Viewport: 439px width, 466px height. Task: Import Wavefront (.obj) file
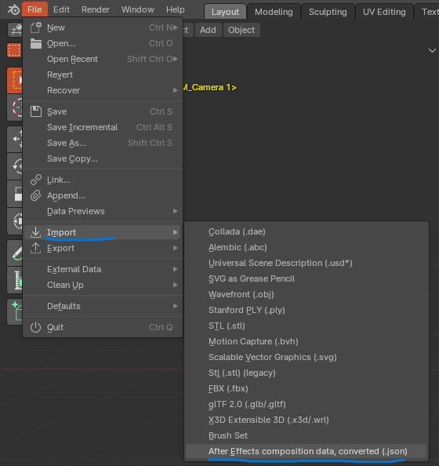[x=307, y=295]
